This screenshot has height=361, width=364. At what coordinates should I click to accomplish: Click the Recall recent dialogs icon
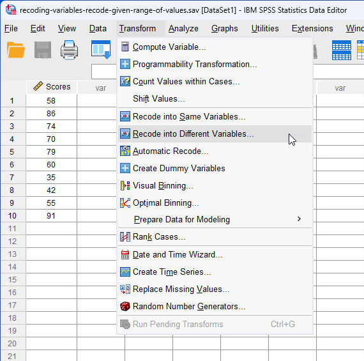tap(101, 49)
